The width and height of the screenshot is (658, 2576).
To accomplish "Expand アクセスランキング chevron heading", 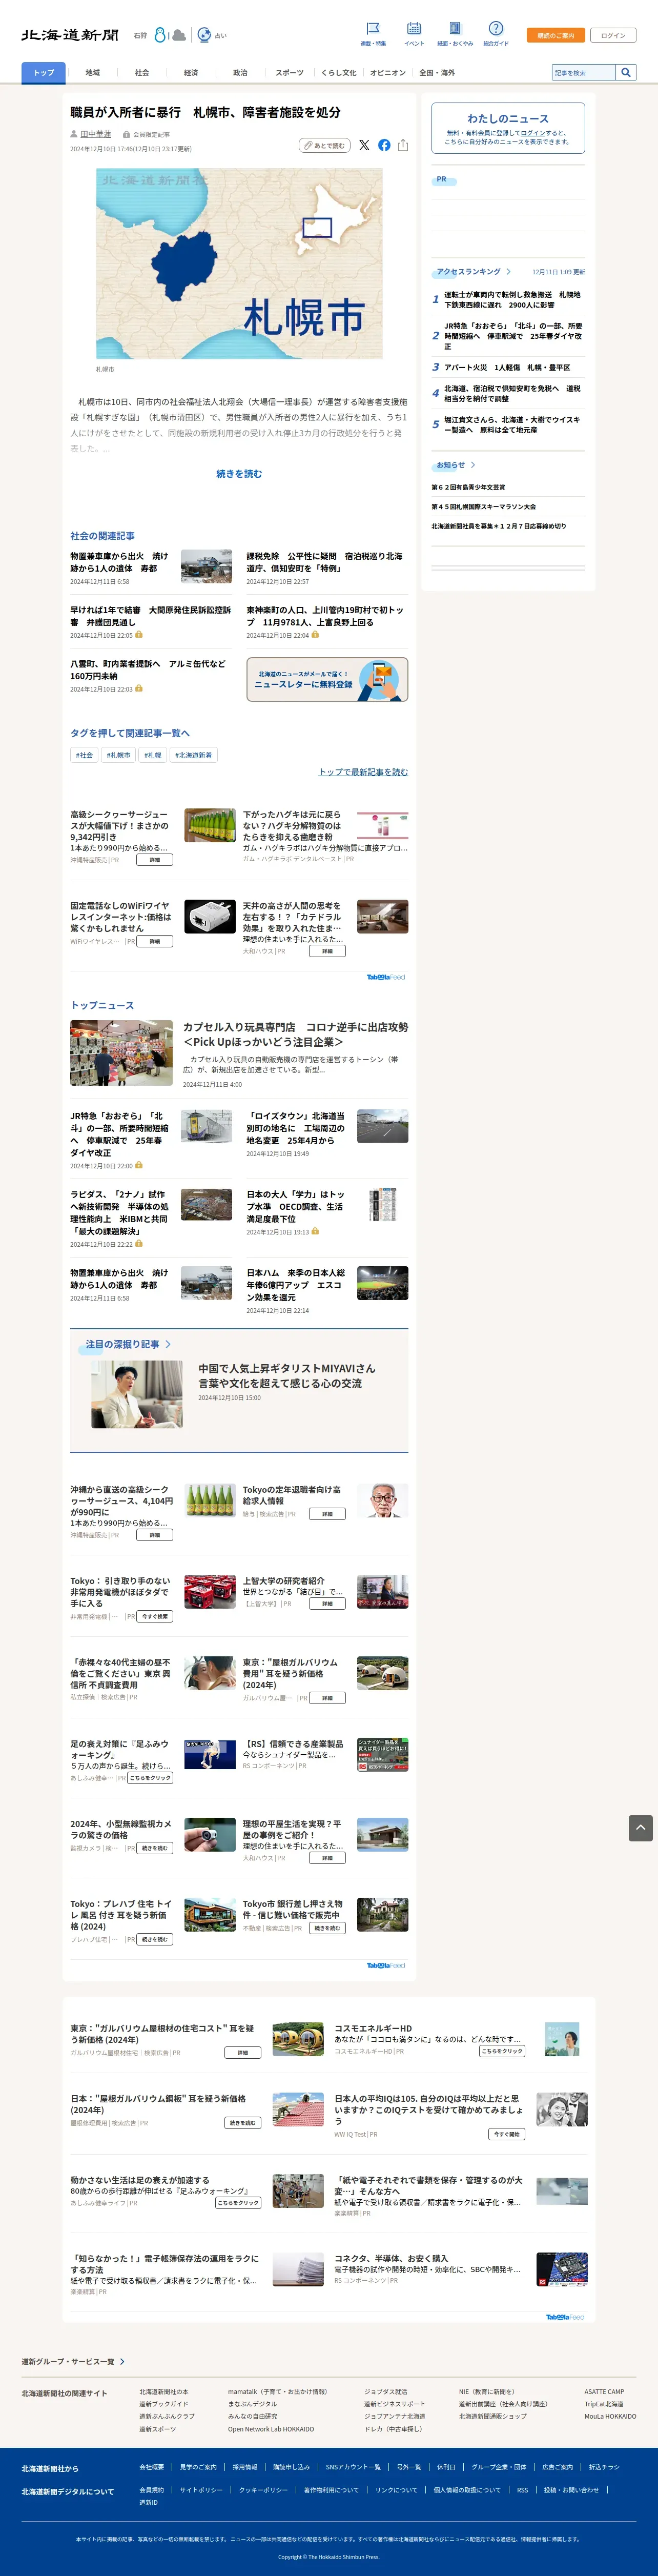I will coord(473,272).
